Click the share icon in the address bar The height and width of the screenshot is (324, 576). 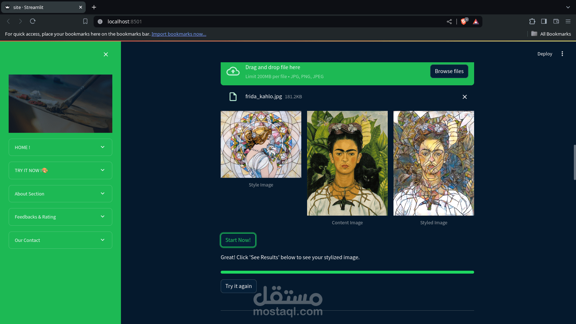(x=449, y=21)
